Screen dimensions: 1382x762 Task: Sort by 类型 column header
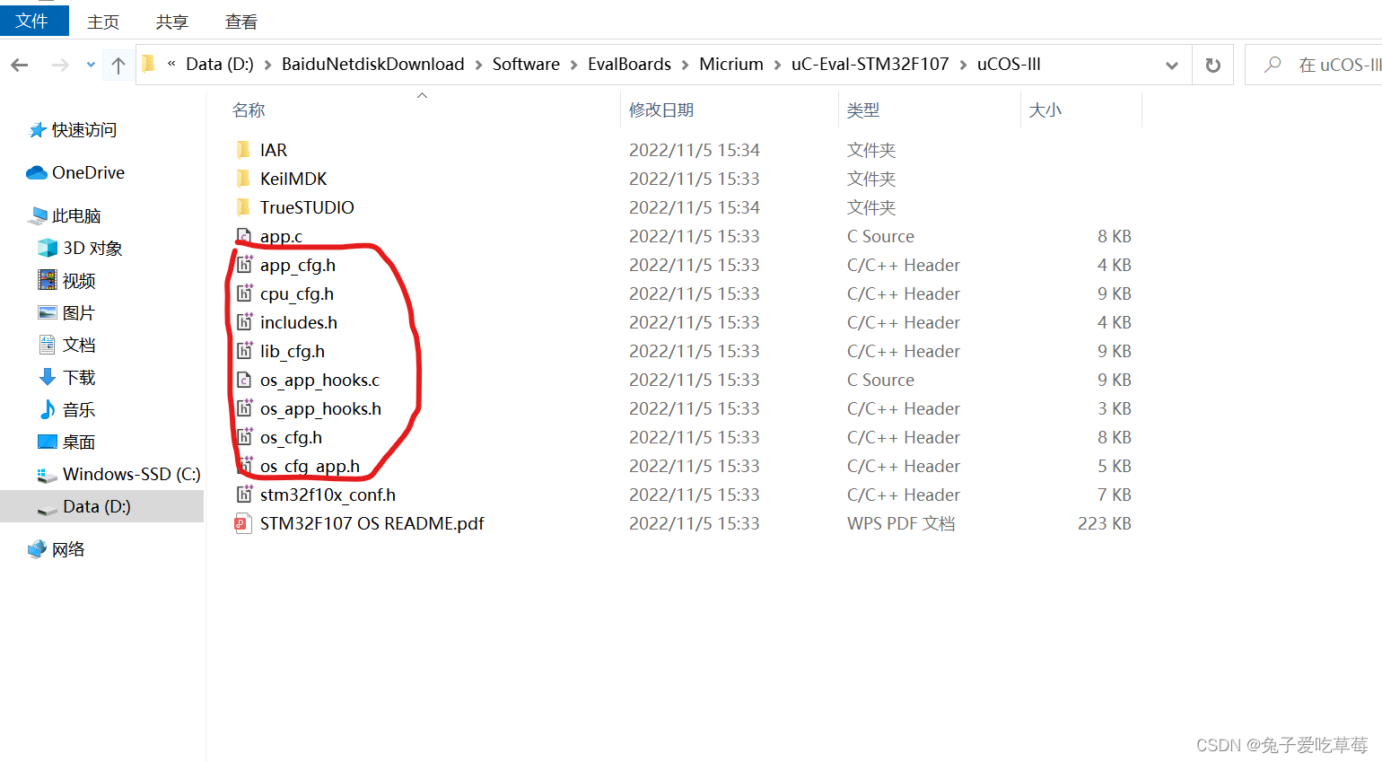coord(863,109)
